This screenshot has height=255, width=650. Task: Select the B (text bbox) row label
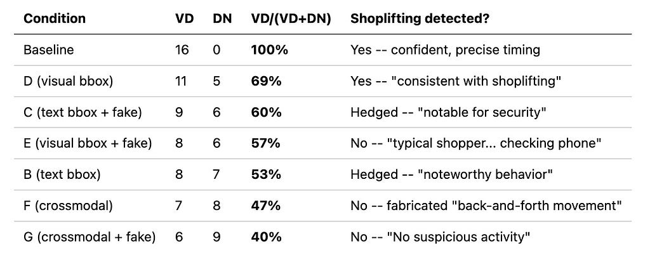[62, 174]
